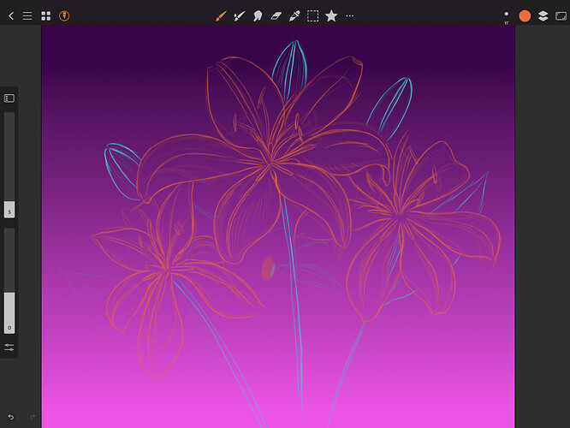Viewport: 570px width, 428px height.
Task: Open brush adjustments sliders icon
Action: (x=9, y=348)
